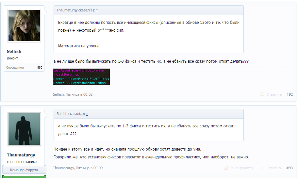299x178 pixels.
Task: Open Selfish's message count 880
Action: point(40,68)
